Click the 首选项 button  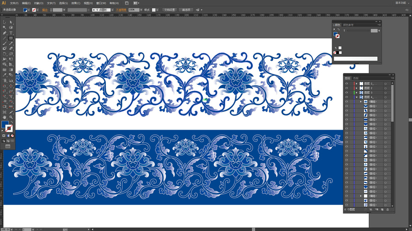click(186, 10)
